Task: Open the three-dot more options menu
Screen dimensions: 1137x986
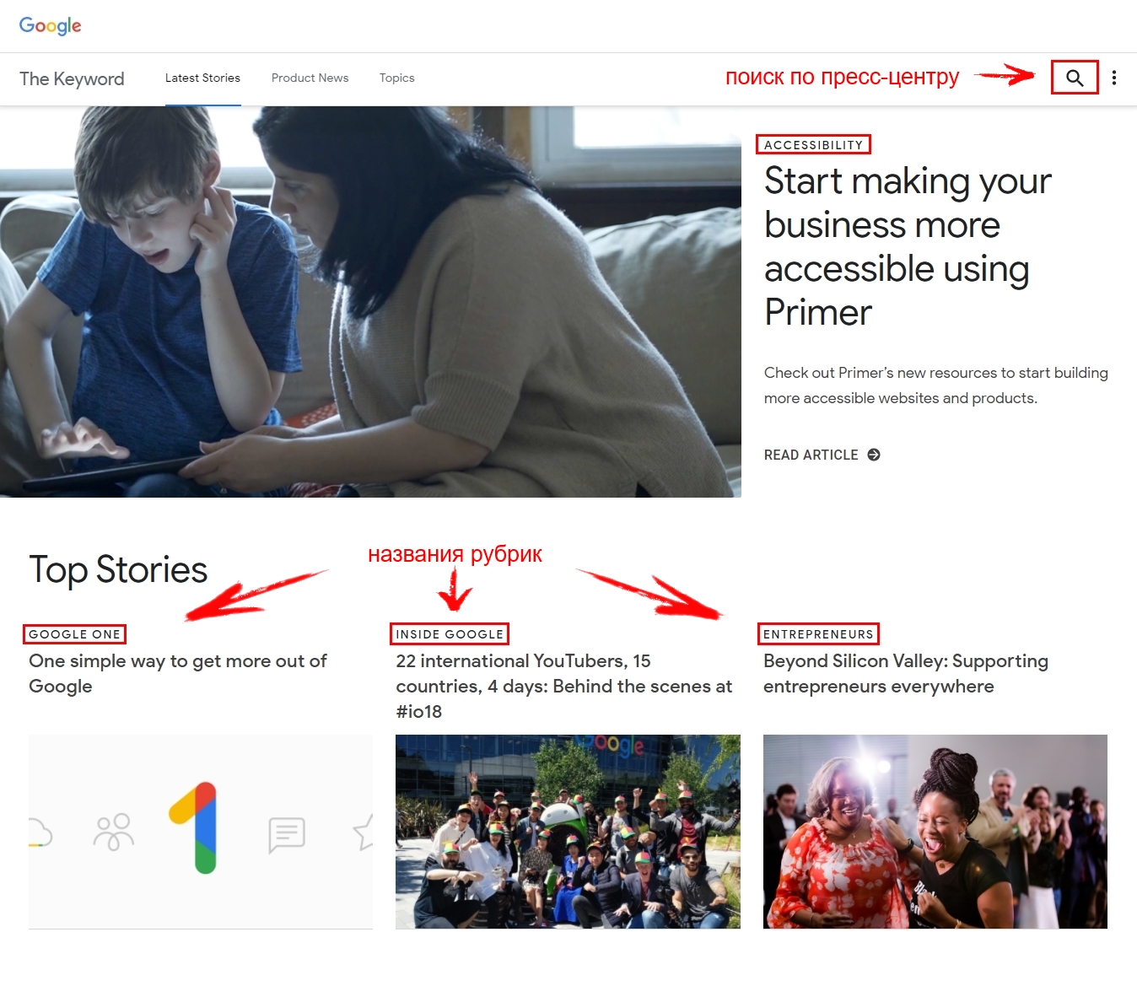Action: coord(1114,78)
